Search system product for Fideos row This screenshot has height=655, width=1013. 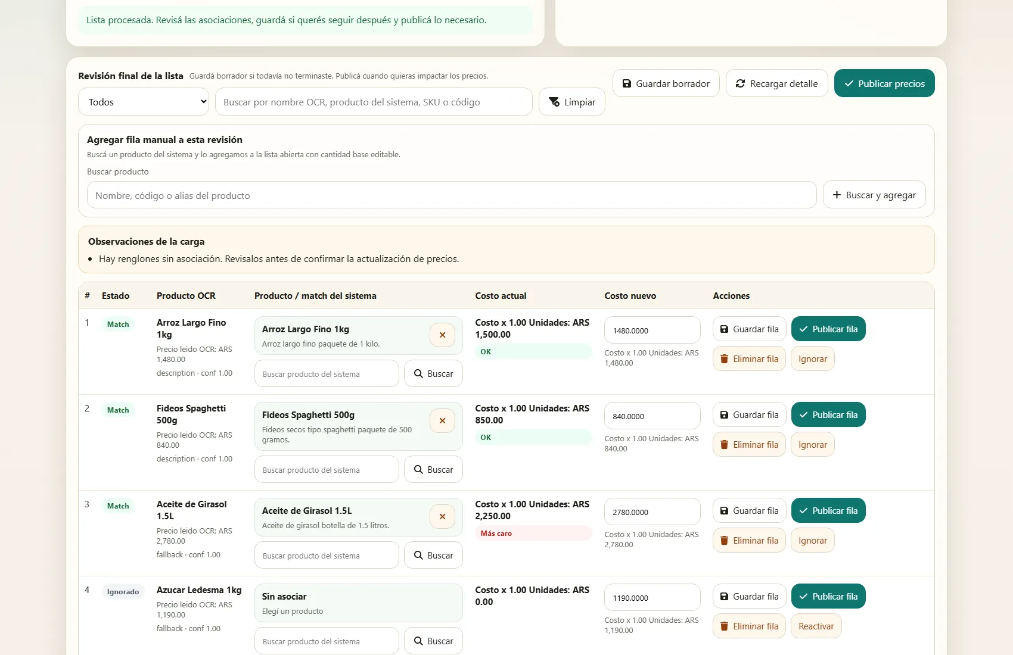434,470
